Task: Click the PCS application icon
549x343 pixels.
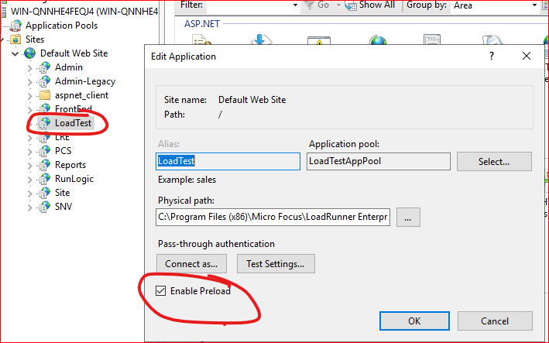Action: tap(44, 151)
